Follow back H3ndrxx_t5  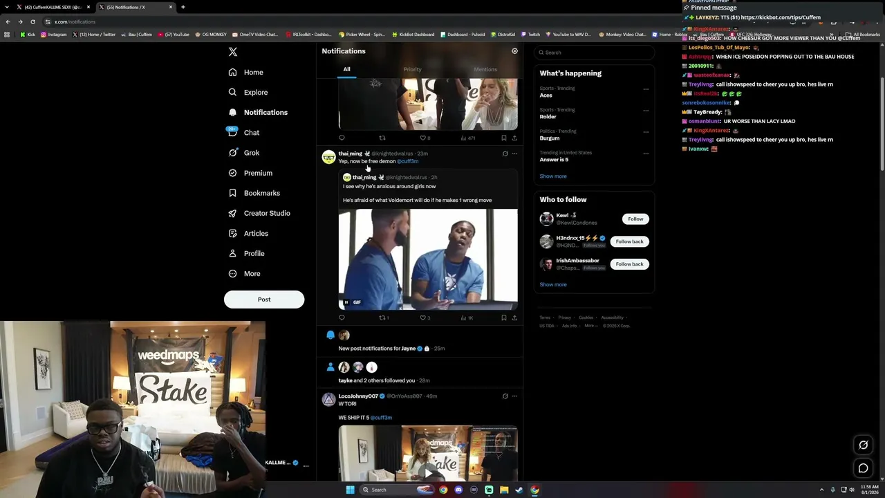629,241
